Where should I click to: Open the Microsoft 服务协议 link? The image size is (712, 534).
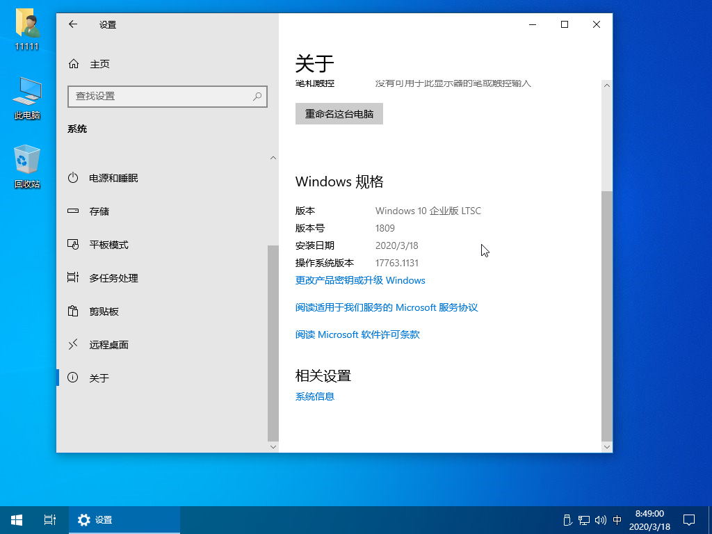(x=387, y=307)
